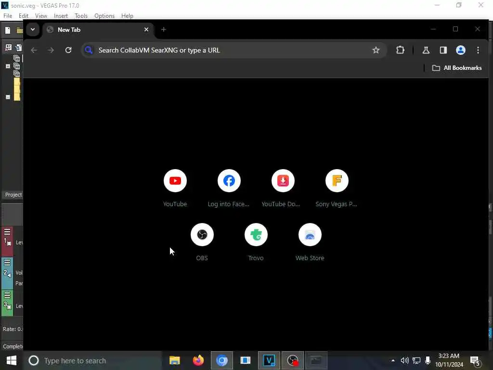Open the OBS shortcut tile
This screenshot has width=493, height=370.
[x=202, y=242]
